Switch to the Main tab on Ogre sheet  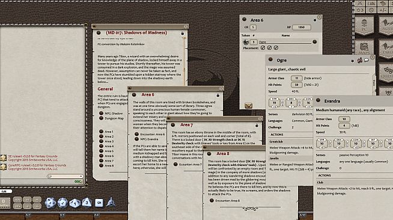[374, 83]
